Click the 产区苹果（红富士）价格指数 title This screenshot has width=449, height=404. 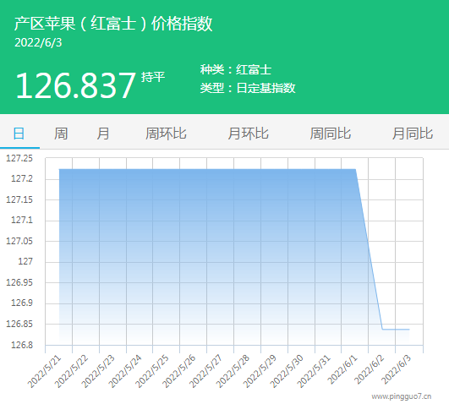pos(113,23)
